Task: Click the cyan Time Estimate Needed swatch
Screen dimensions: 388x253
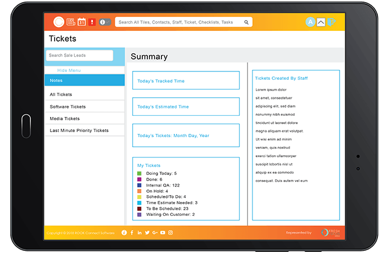Action: pyautogui.click(x=139, y=203)
